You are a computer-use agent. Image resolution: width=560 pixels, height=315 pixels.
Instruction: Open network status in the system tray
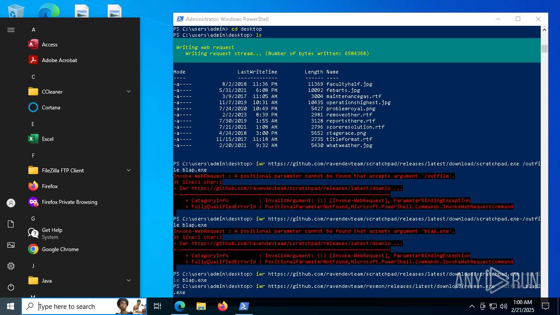pos(493,306)
